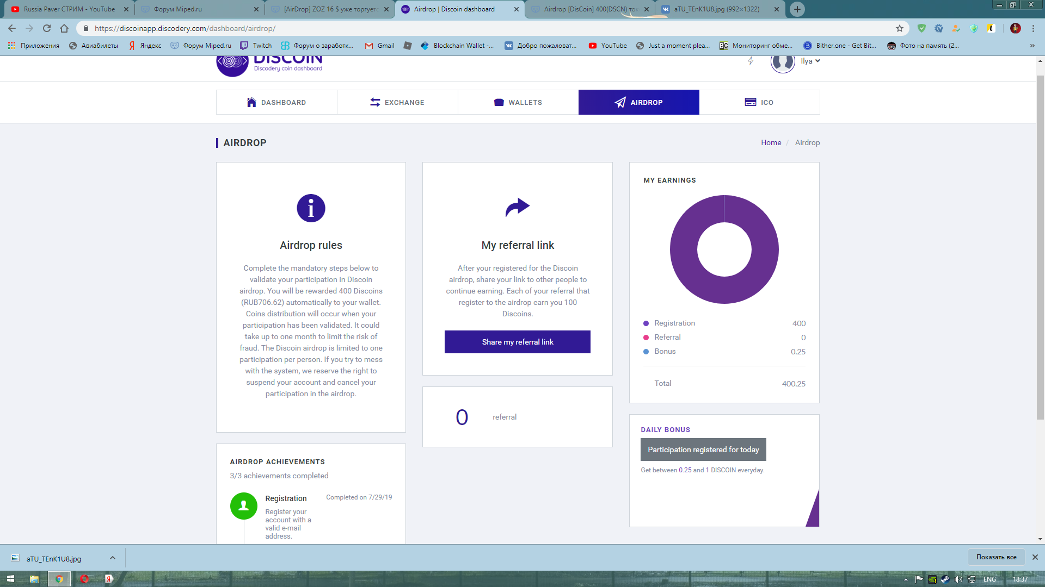Expand the Ilya user account dropdown
1045x587 pixels.
(x=810, y=61)
